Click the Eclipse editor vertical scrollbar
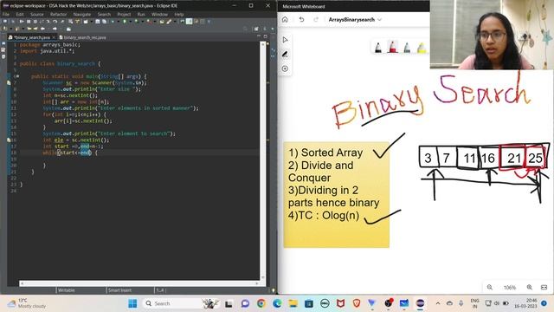Image resolution: width=554 pixels, height=312 pixels. coord(262,161)
